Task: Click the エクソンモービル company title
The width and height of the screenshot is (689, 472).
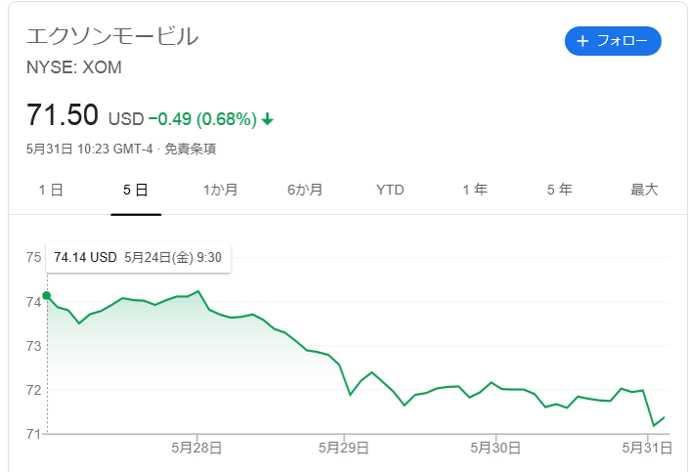Action: [112, 36]
